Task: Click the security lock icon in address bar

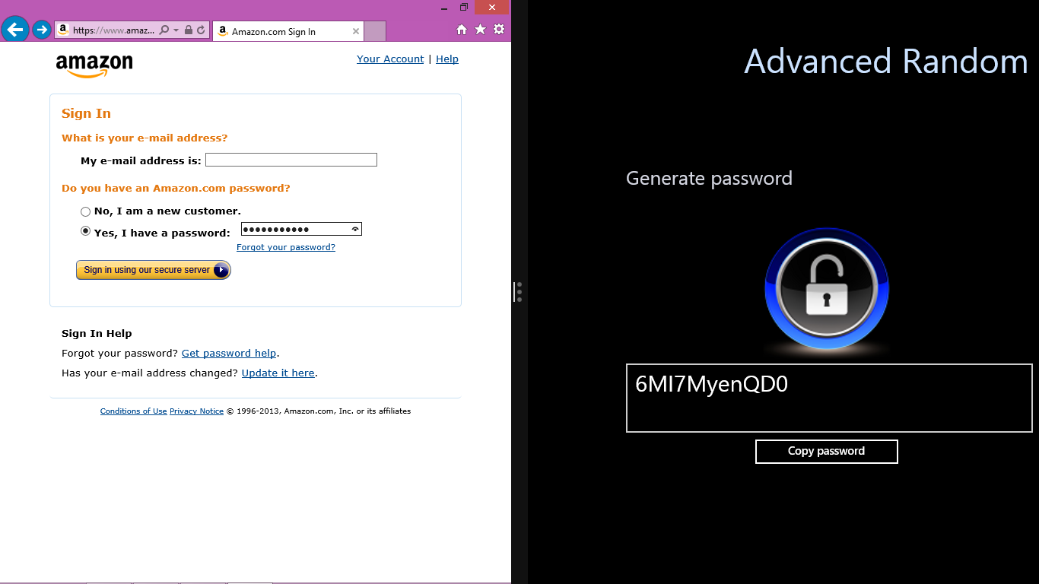Action: coord(189,30)
